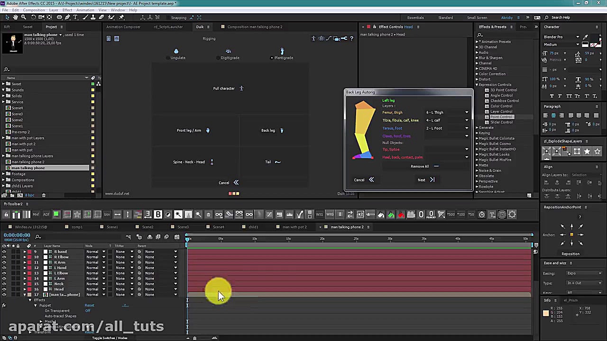This screenshot has width=607, height=341.
Task: Select the Horizontal Type tool
Action: [75, 18]
